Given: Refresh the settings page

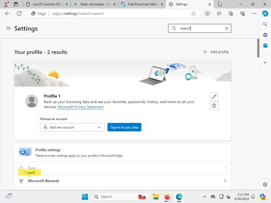Looking at the screenshot, I should 19,13.
